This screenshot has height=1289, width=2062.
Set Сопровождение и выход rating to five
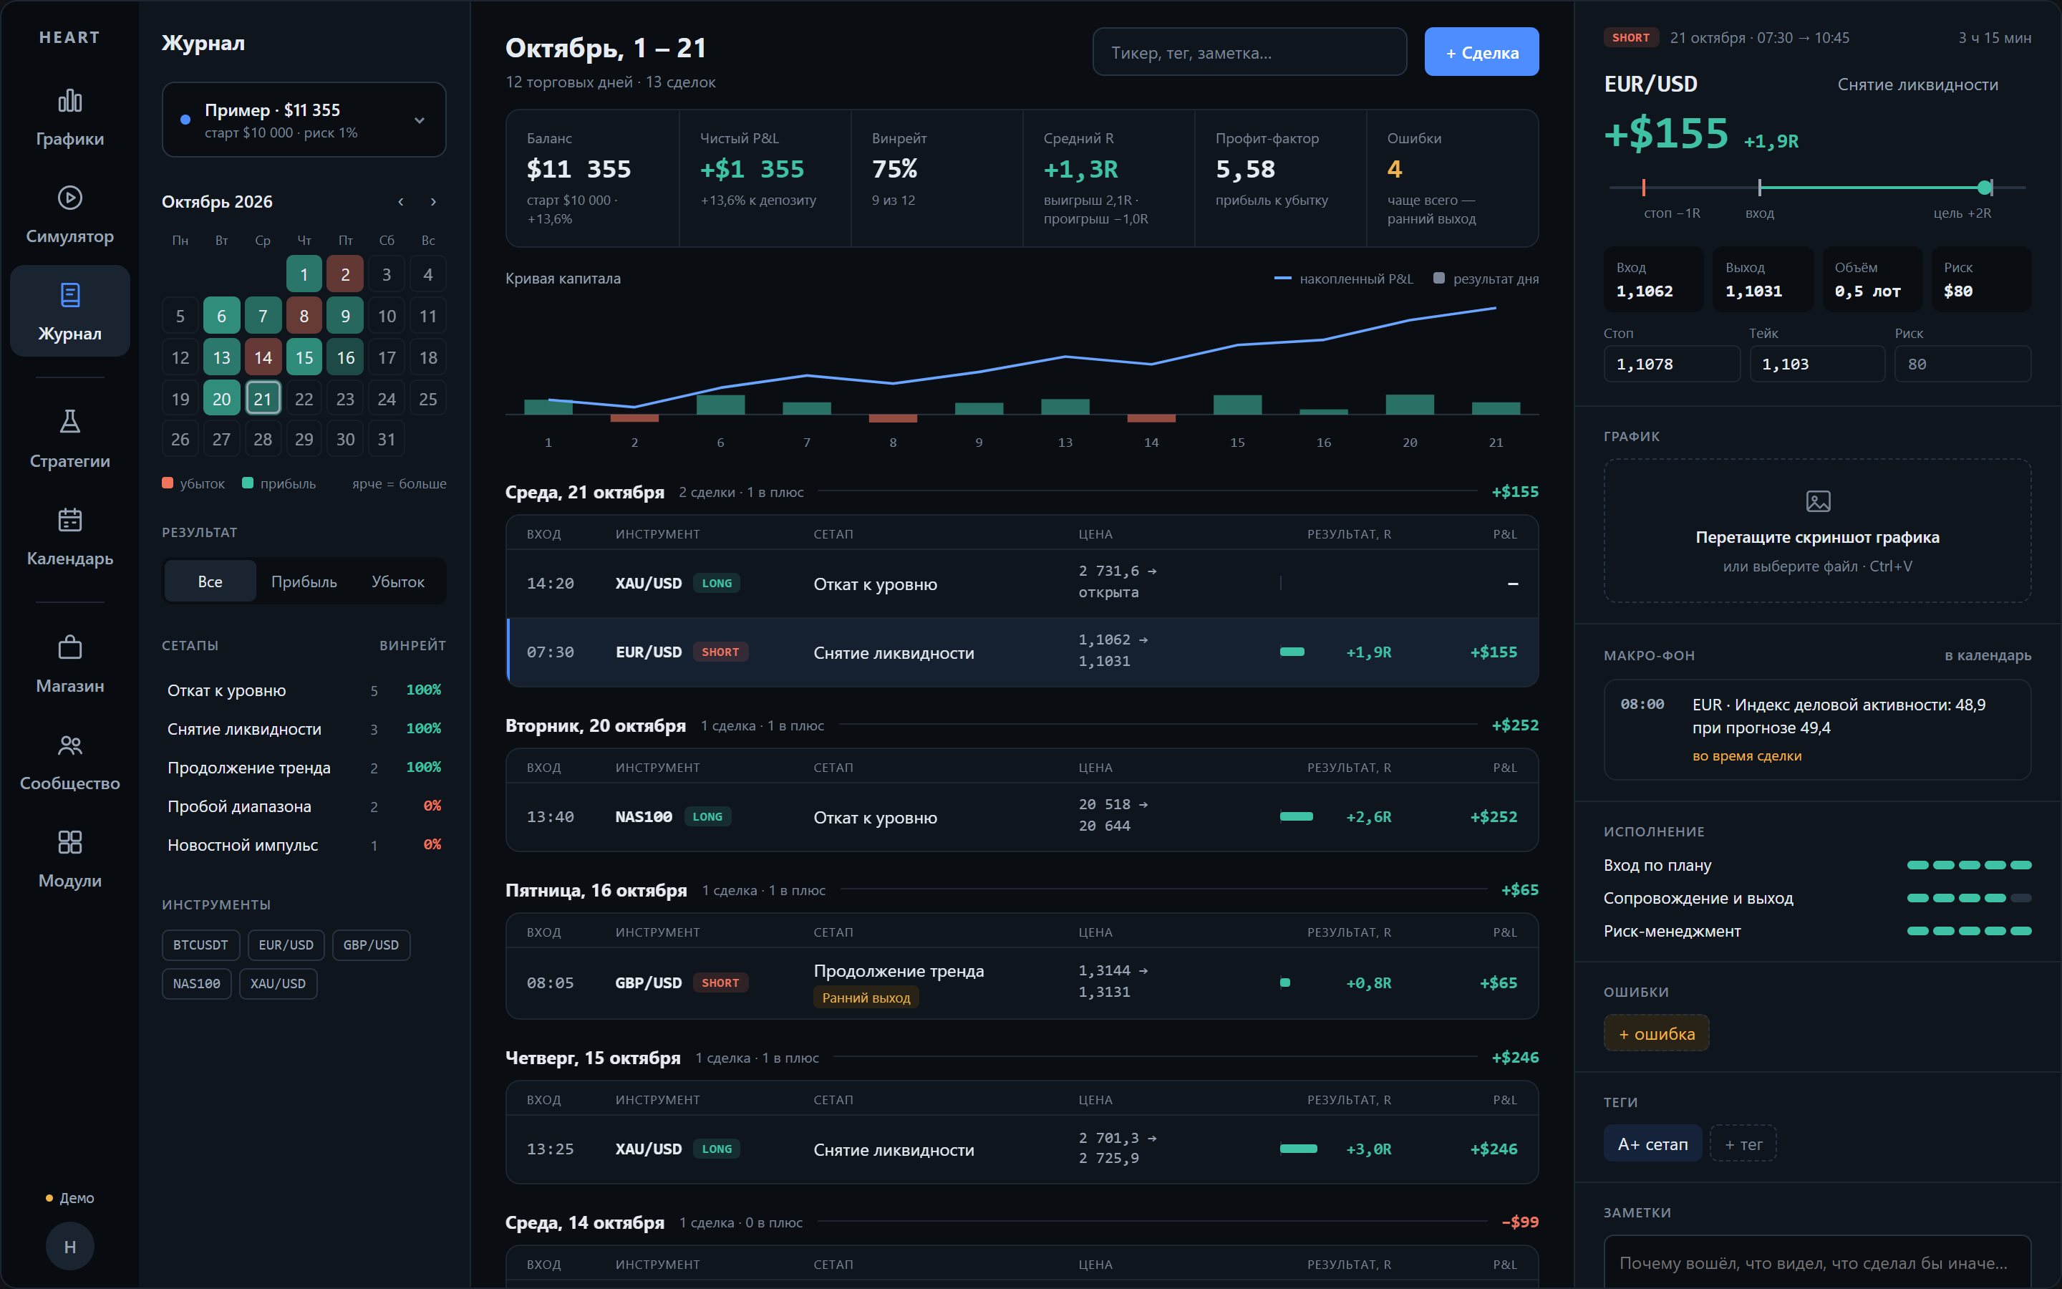(2021, 898)
